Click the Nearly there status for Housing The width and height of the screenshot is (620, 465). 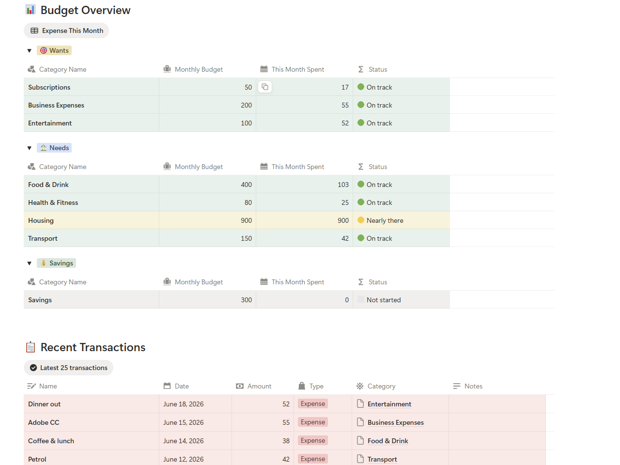[380, 220]
